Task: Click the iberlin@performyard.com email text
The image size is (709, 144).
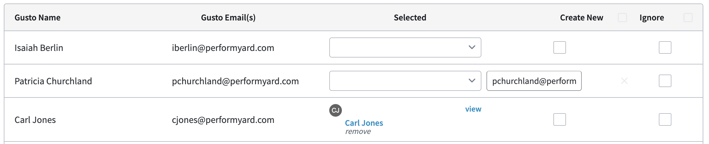Action: tap(223, 48)
